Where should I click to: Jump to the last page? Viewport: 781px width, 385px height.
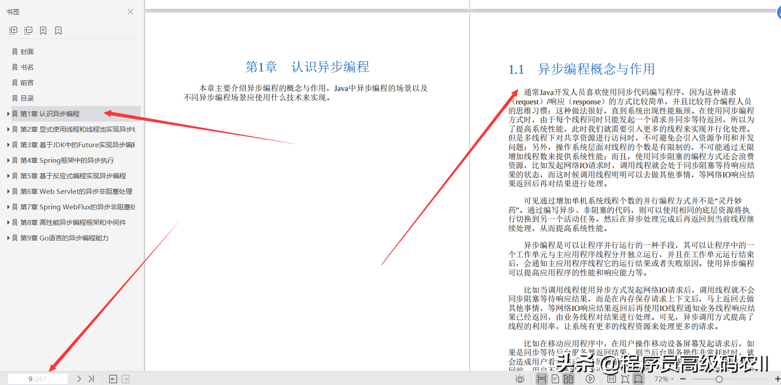(x=91, y=379)
